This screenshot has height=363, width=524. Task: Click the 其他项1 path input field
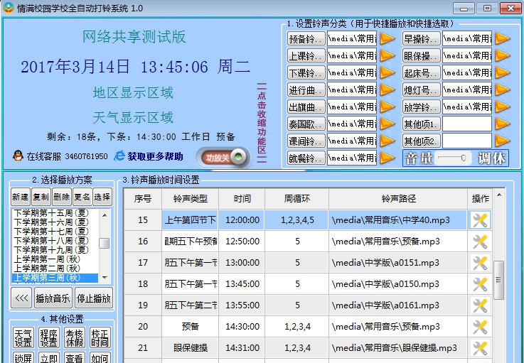(467, 124)
